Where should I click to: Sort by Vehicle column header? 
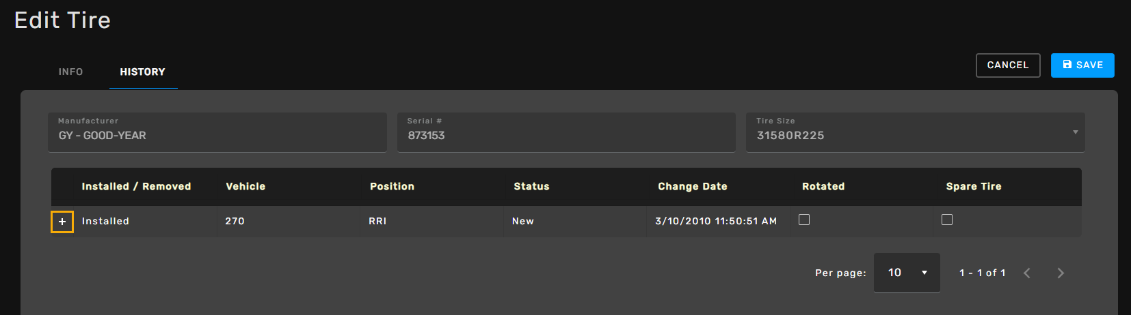tap(245, 186)
